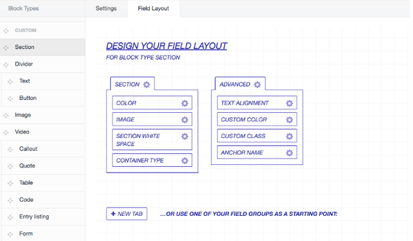Select the TEXT ALIGNMENT field box
The image size is (413, 241).
257,103
